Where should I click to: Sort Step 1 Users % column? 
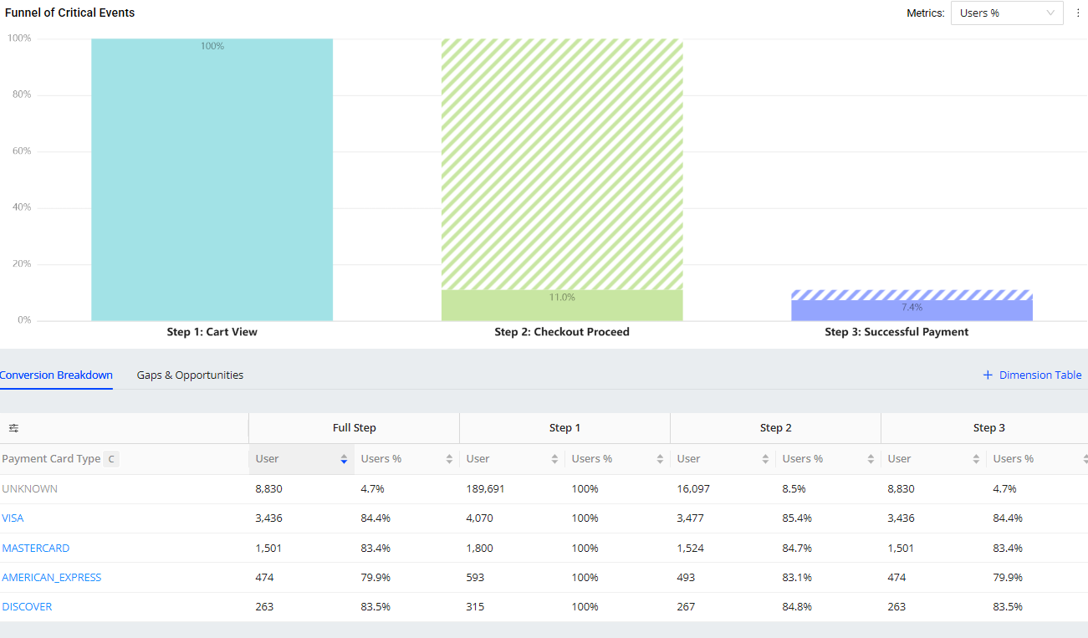(660, 459)
